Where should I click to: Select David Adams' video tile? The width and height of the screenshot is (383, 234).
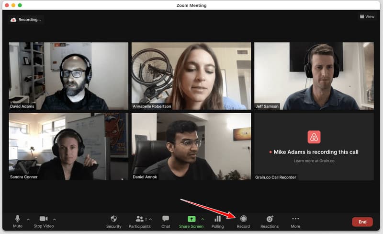pyautogui.click(x=68, y=76)
